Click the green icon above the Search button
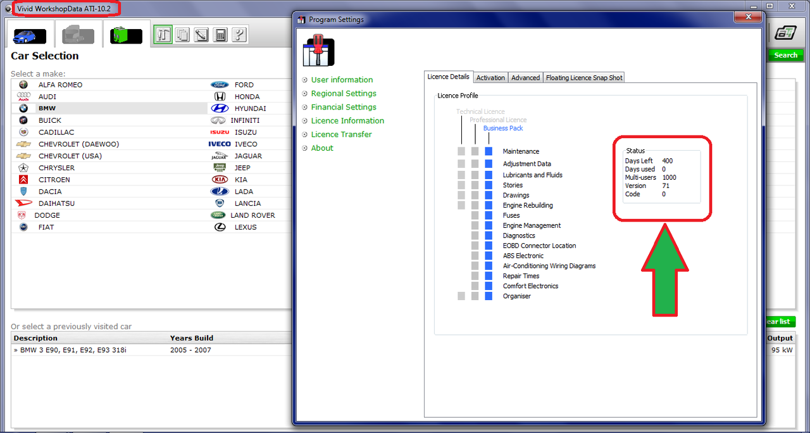Viewport: 810px width, 433px height. [x=787, y=33]
